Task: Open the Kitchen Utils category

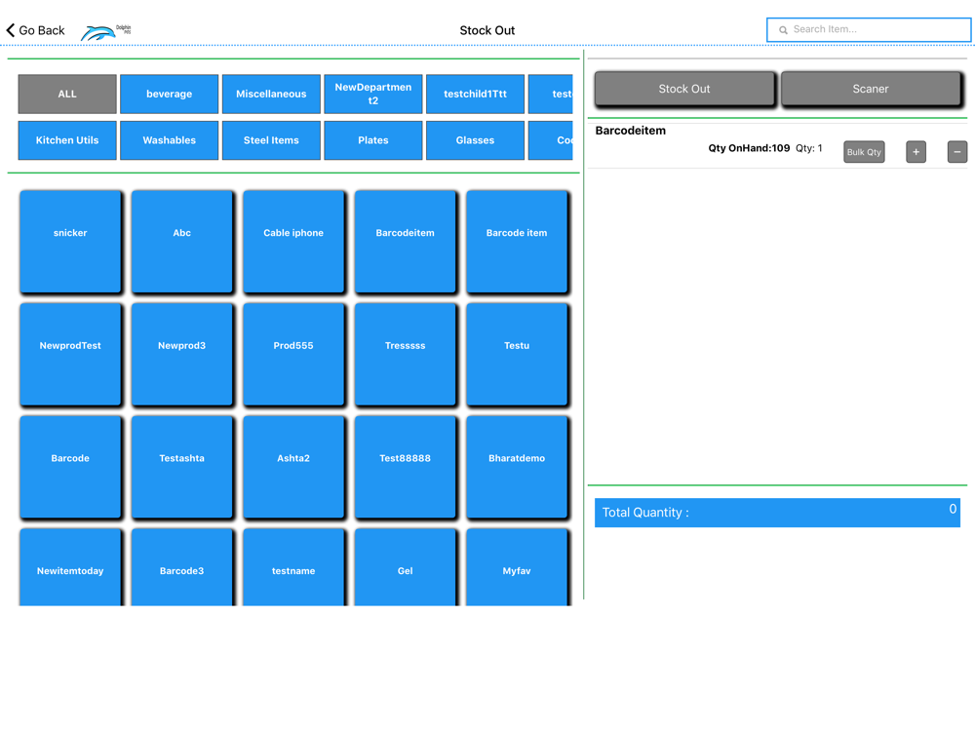Action: 67,140
